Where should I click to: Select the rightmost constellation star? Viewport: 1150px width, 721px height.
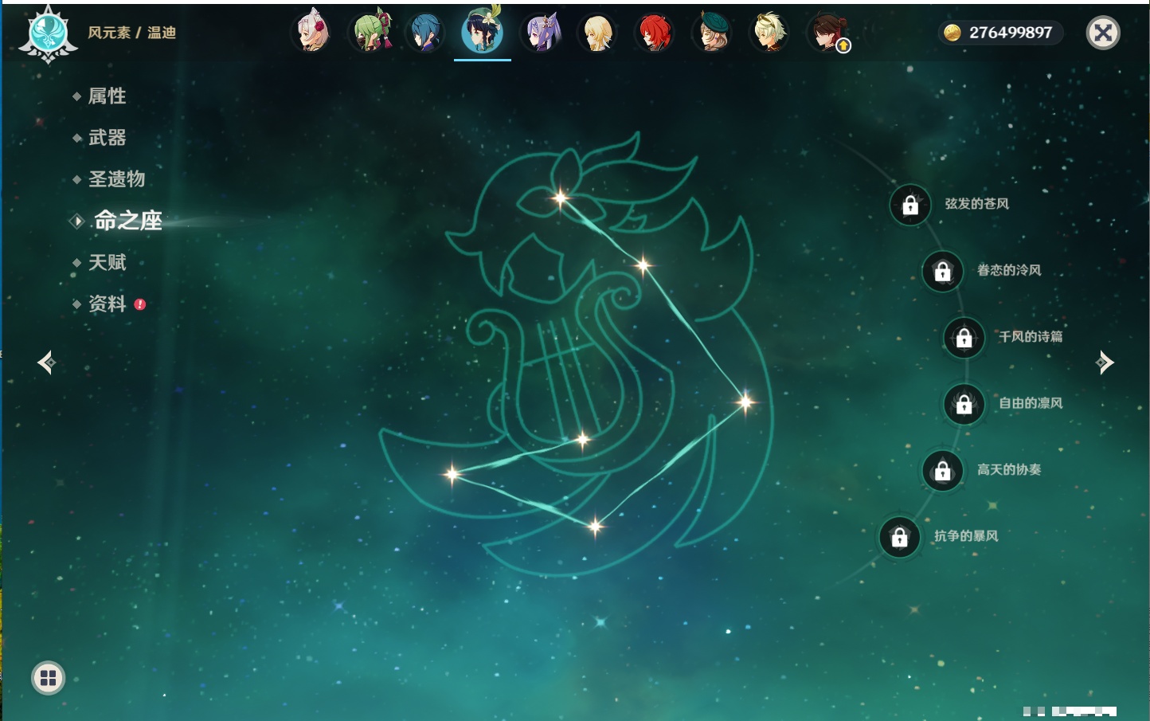(745, 402)
